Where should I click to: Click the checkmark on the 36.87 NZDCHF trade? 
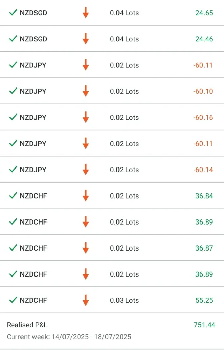13,248
